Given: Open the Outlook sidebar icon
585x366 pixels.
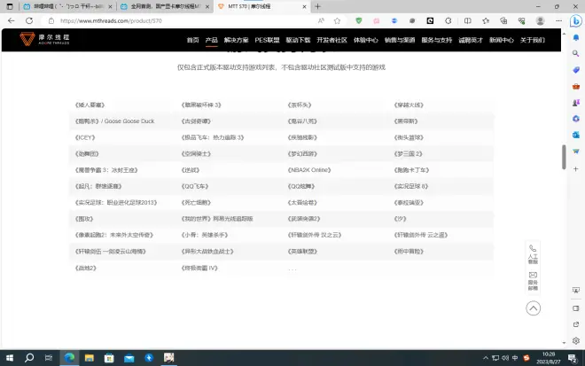Looking at the screenshot, I should coord(576,134).
